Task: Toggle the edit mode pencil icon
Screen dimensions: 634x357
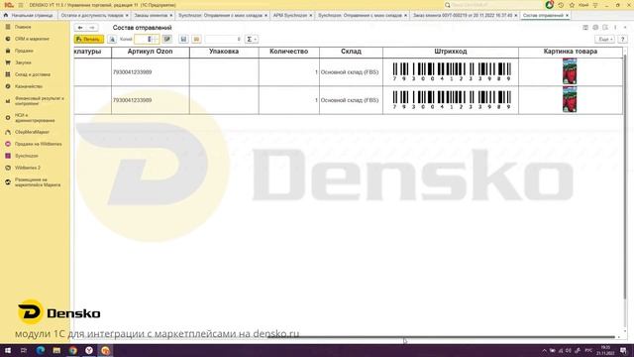Action: 167,40
